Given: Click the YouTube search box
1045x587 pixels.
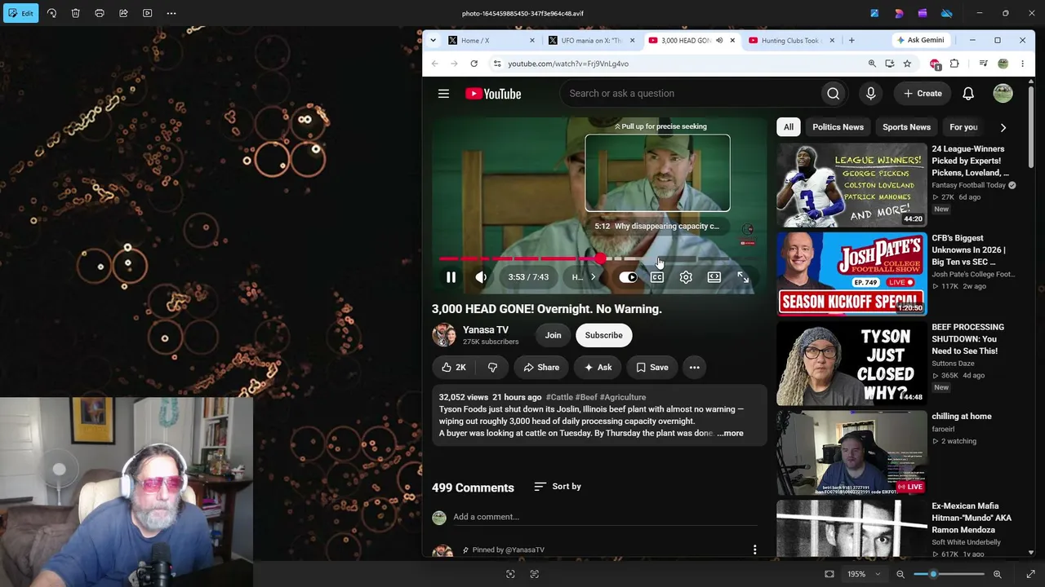Looking at the screenshot, I should [691, 94].
